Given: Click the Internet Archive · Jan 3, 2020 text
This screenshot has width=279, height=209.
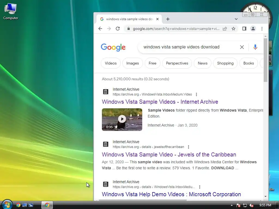Looking at the screenshot, I should 172,125.
